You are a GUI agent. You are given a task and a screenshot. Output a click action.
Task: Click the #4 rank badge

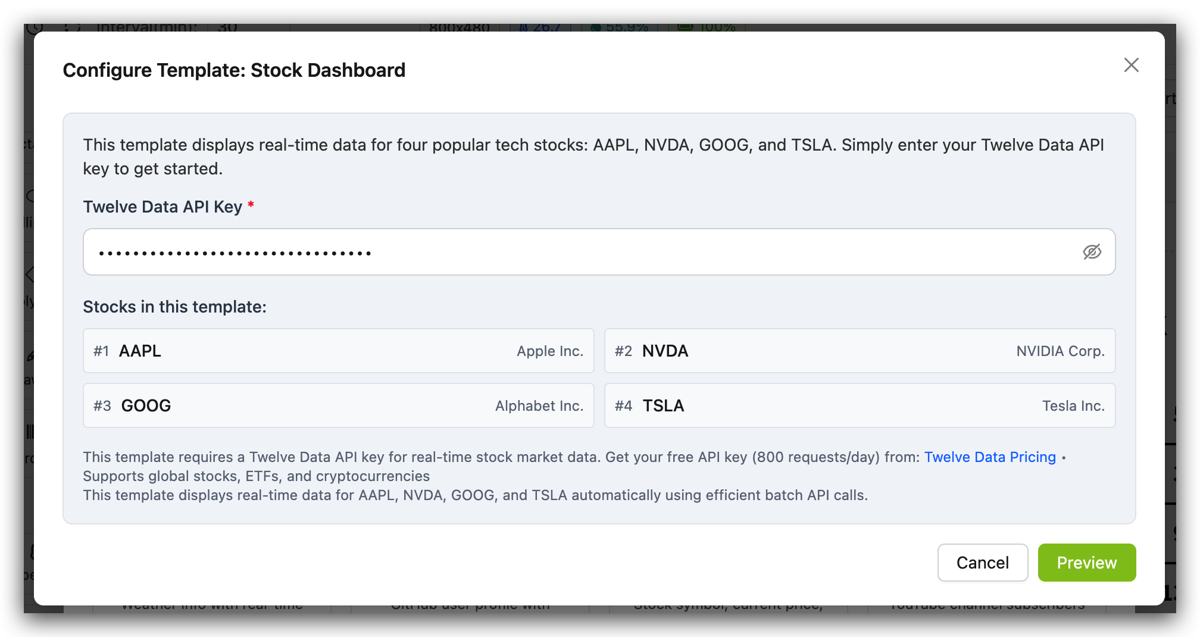point(623,406)
